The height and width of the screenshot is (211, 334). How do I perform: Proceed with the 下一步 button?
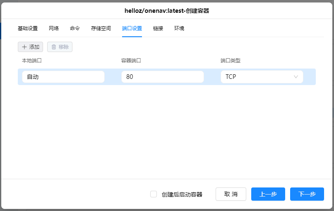pos(307,194)
